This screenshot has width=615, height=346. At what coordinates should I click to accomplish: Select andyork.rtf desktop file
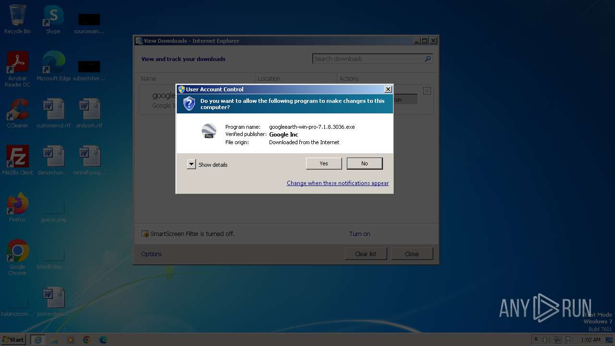click(89, 113)
